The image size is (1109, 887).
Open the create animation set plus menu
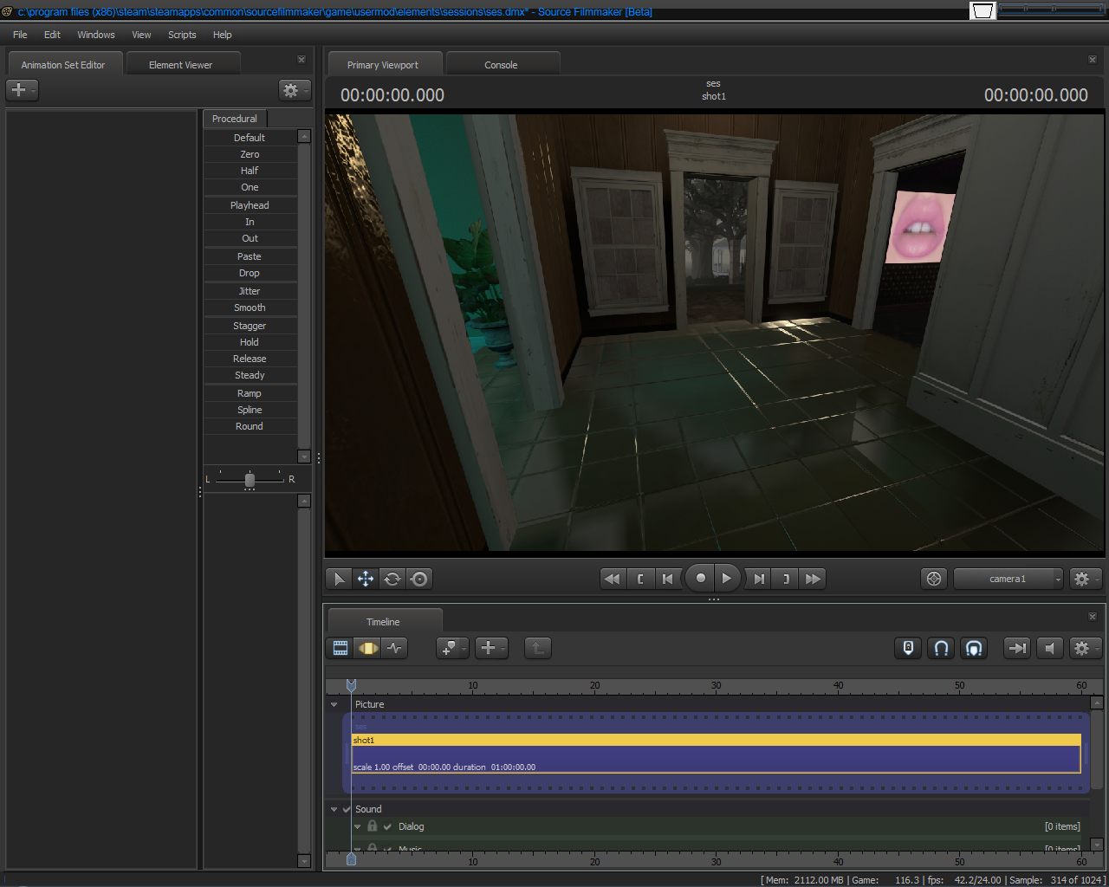[22, 89]
